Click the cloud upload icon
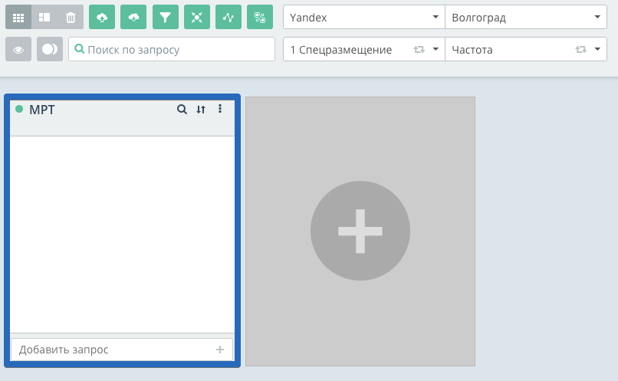Viewport: 618px width, 381px height. point(102,17)
